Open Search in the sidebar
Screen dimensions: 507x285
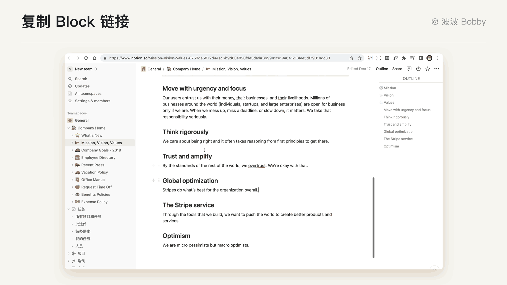point(81,79)
